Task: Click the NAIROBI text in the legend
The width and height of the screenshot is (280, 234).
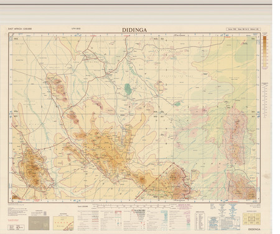Action: [x=140, y=210]
